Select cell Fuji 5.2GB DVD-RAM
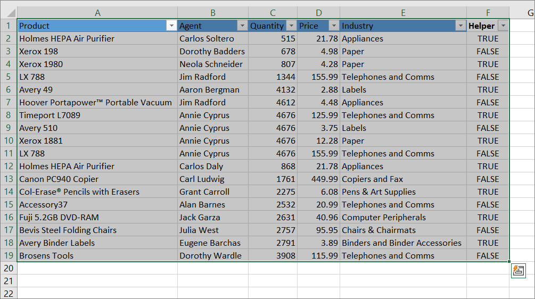 click(97, 218)
